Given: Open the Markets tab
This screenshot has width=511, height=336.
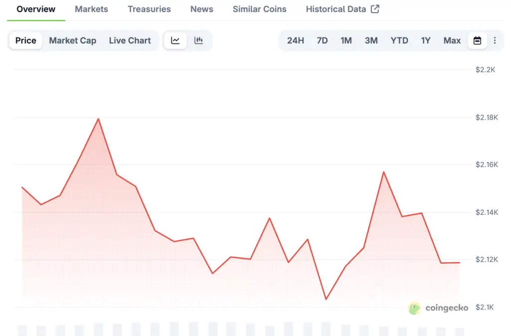Looking at the screenshot, I should click(91, 9).
